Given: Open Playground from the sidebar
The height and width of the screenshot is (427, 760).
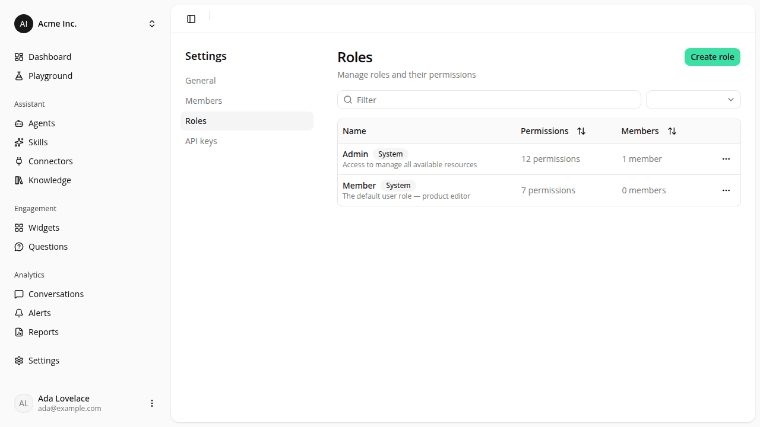Looking at the screenshot, I should (85, 76).
